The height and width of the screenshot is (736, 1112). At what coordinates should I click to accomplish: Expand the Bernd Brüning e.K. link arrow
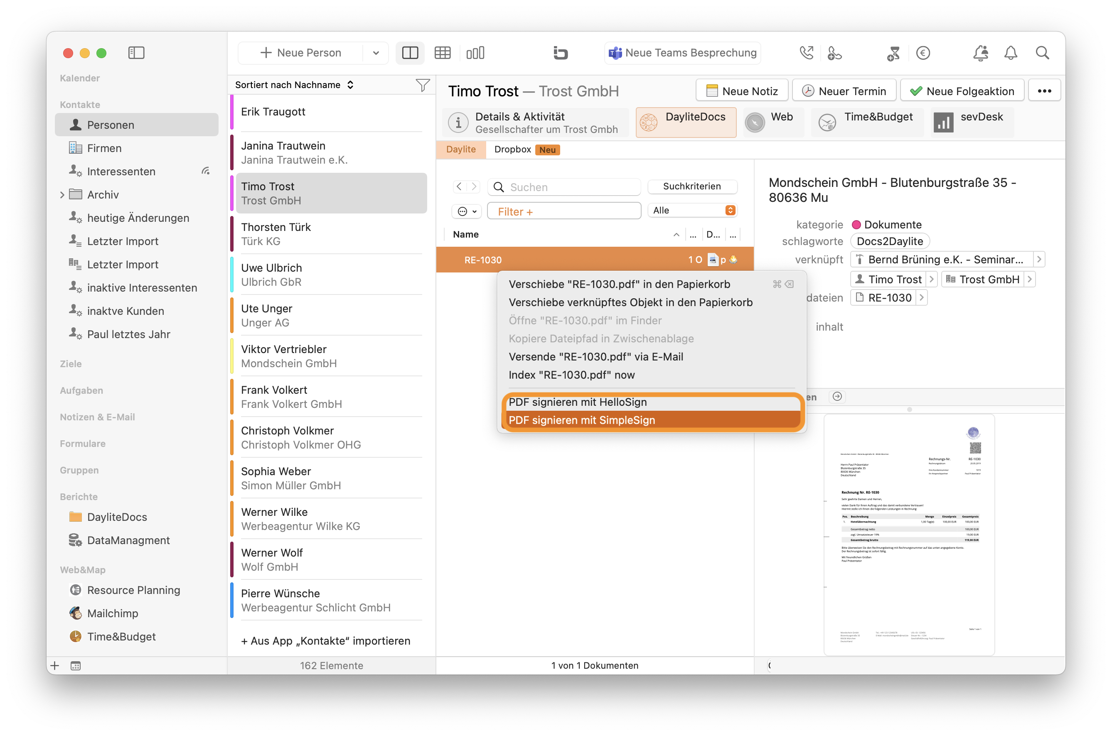coord(1039,259)
